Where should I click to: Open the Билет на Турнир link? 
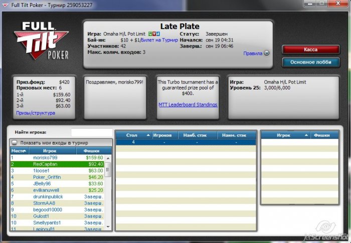(159, 40)
